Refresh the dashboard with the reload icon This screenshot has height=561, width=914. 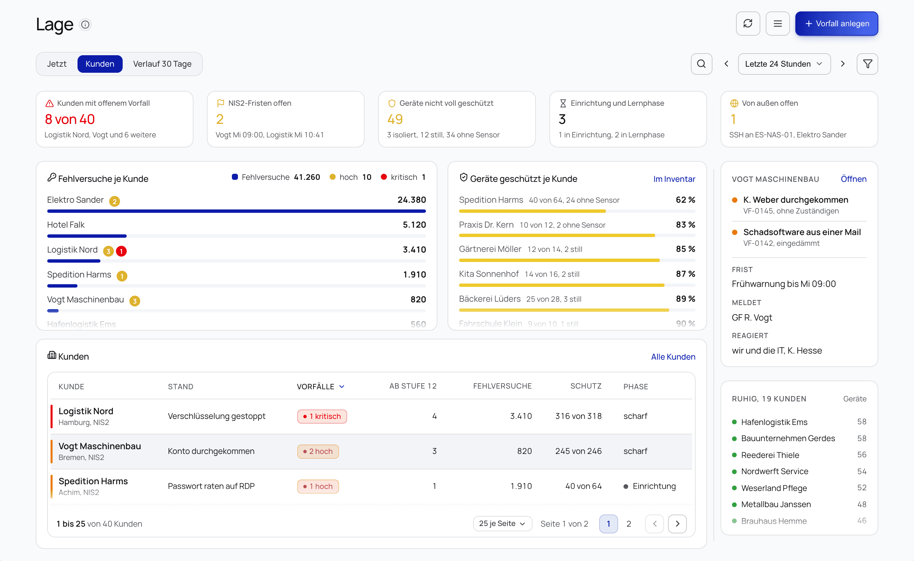pyautogui.click(x=748, y=24)
